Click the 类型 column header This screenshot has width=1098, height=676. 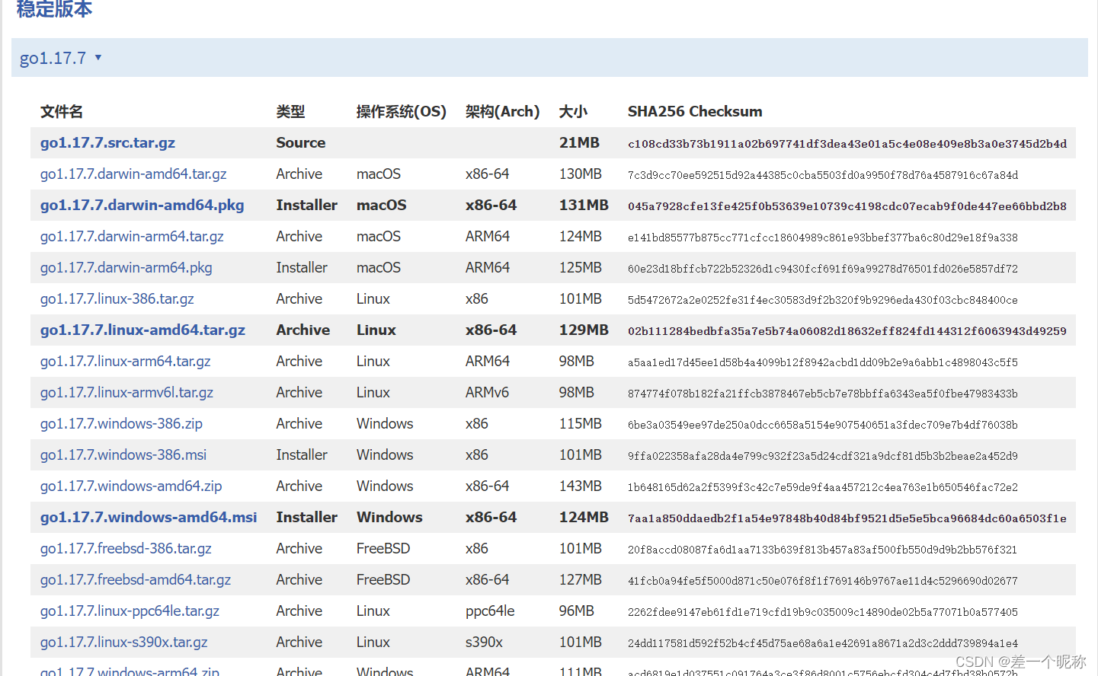tap(290, 112)
